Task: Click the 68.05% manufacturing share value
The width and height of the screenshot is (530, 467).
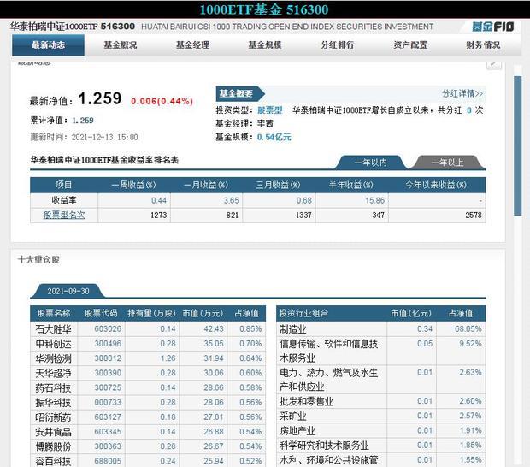Action: coord(468,328)
